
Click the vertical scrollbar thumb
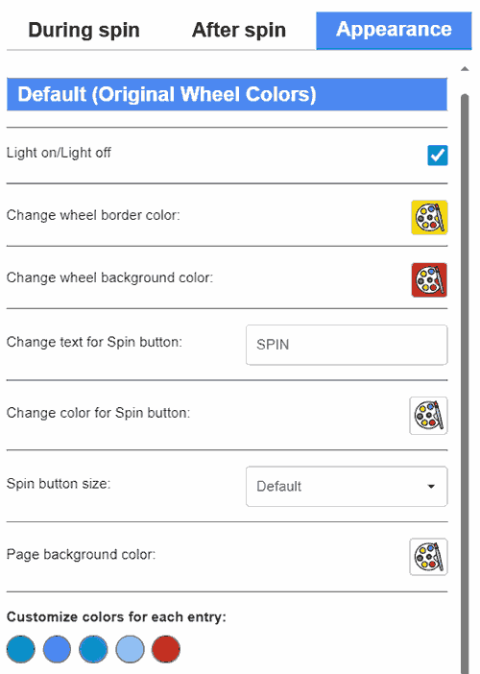coord(465,382)
